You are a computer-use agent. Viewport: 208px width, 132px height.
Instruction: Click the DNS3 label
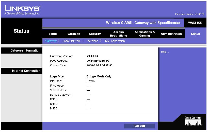pyautogui.click(x=54, y=109)
